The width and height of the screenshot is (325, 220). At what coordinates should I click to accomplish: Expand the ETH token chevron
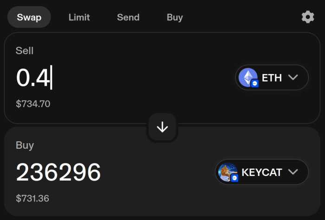(x=293, y=77)
